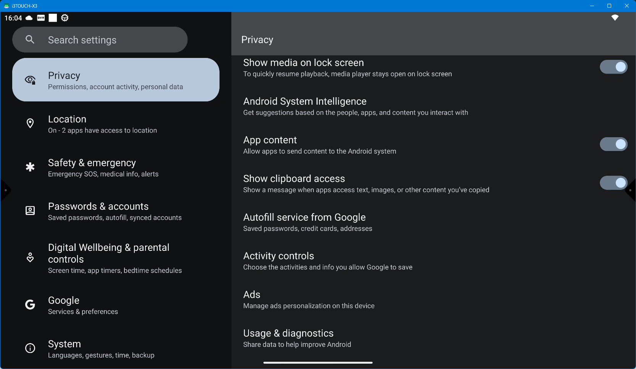Open Autofill service from Google
This screenshot has height=369, width=636.
307,222
